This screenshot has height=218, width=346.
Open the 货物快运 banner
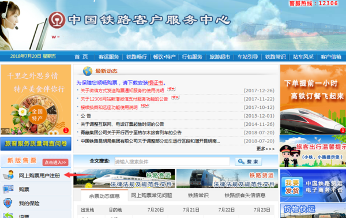[313, 211]
